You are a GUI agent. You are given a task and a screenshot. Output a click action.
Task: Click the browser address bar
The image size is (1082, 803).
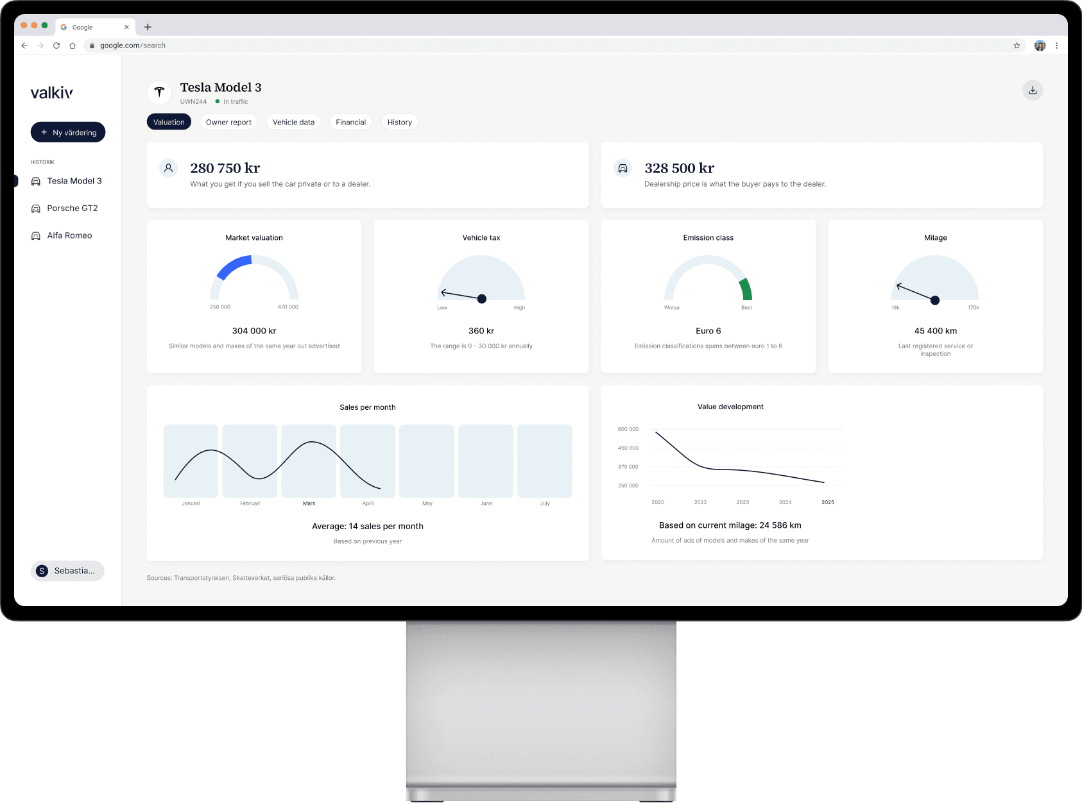click(x=513, y=46)
